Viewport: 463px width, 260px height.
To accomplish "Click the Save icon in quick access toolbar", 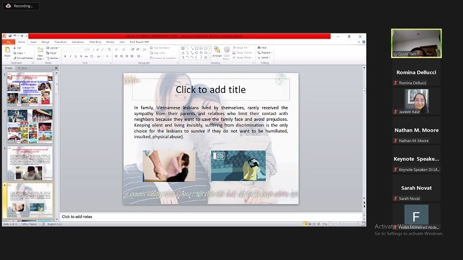I will coord(9,36).
